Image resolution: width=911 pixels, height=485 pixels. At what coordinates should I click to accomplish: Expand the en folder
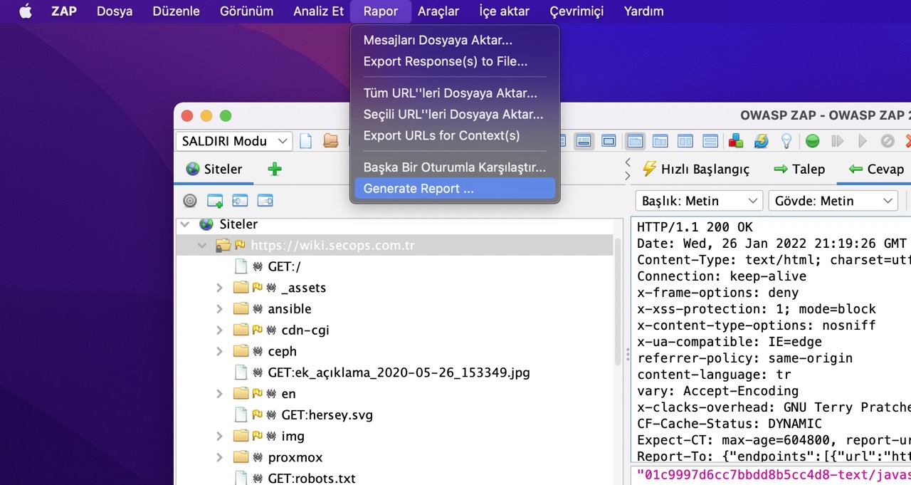[220, 394]
